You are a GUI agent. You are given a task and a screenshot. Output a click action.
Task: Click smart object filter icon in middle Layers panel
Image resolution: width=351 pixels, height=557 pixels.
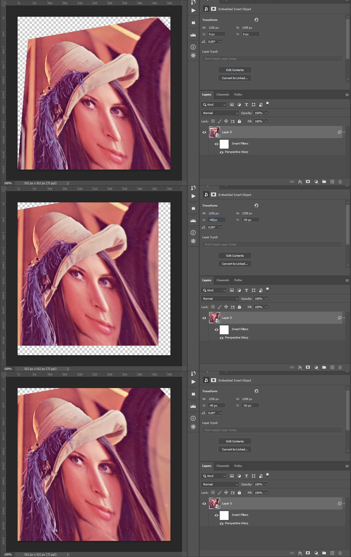click(261, 290)
